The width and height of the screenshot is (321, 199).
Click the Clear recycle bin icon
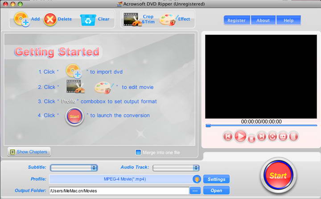[88, 20]
